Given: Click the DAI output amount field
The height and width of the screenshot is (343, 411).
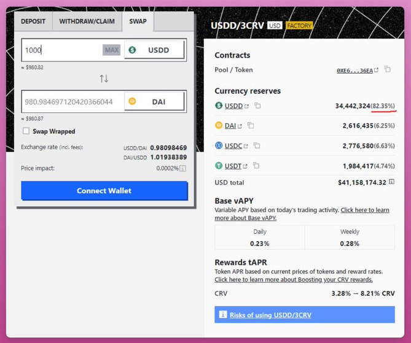Looking at the screenshot, I should click(x=73, y=102).
